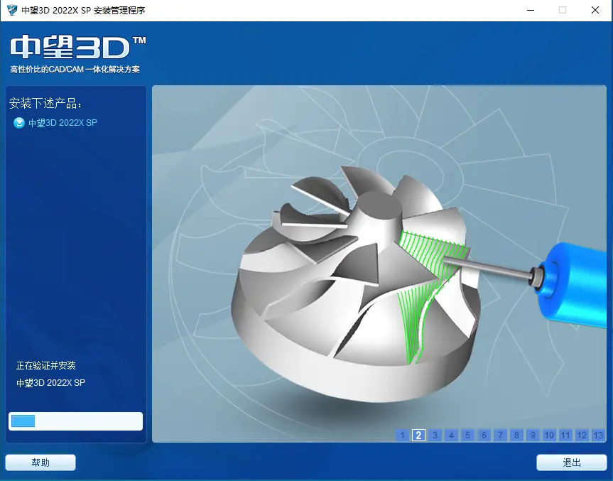The image size is (613, 481).
Task: Click the 安装下述产品 heading
Action: click(x=45, y=103)
